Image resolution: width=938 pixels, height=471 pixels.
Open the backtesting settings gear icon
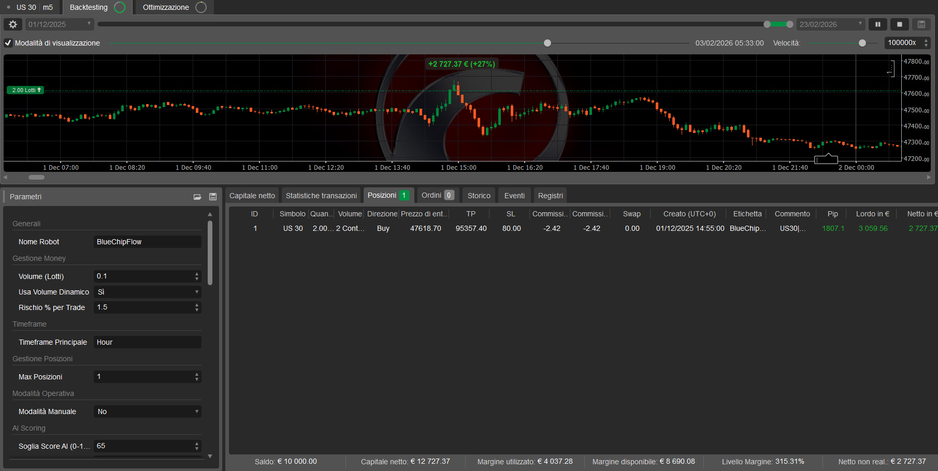click(x=13, y=24)
